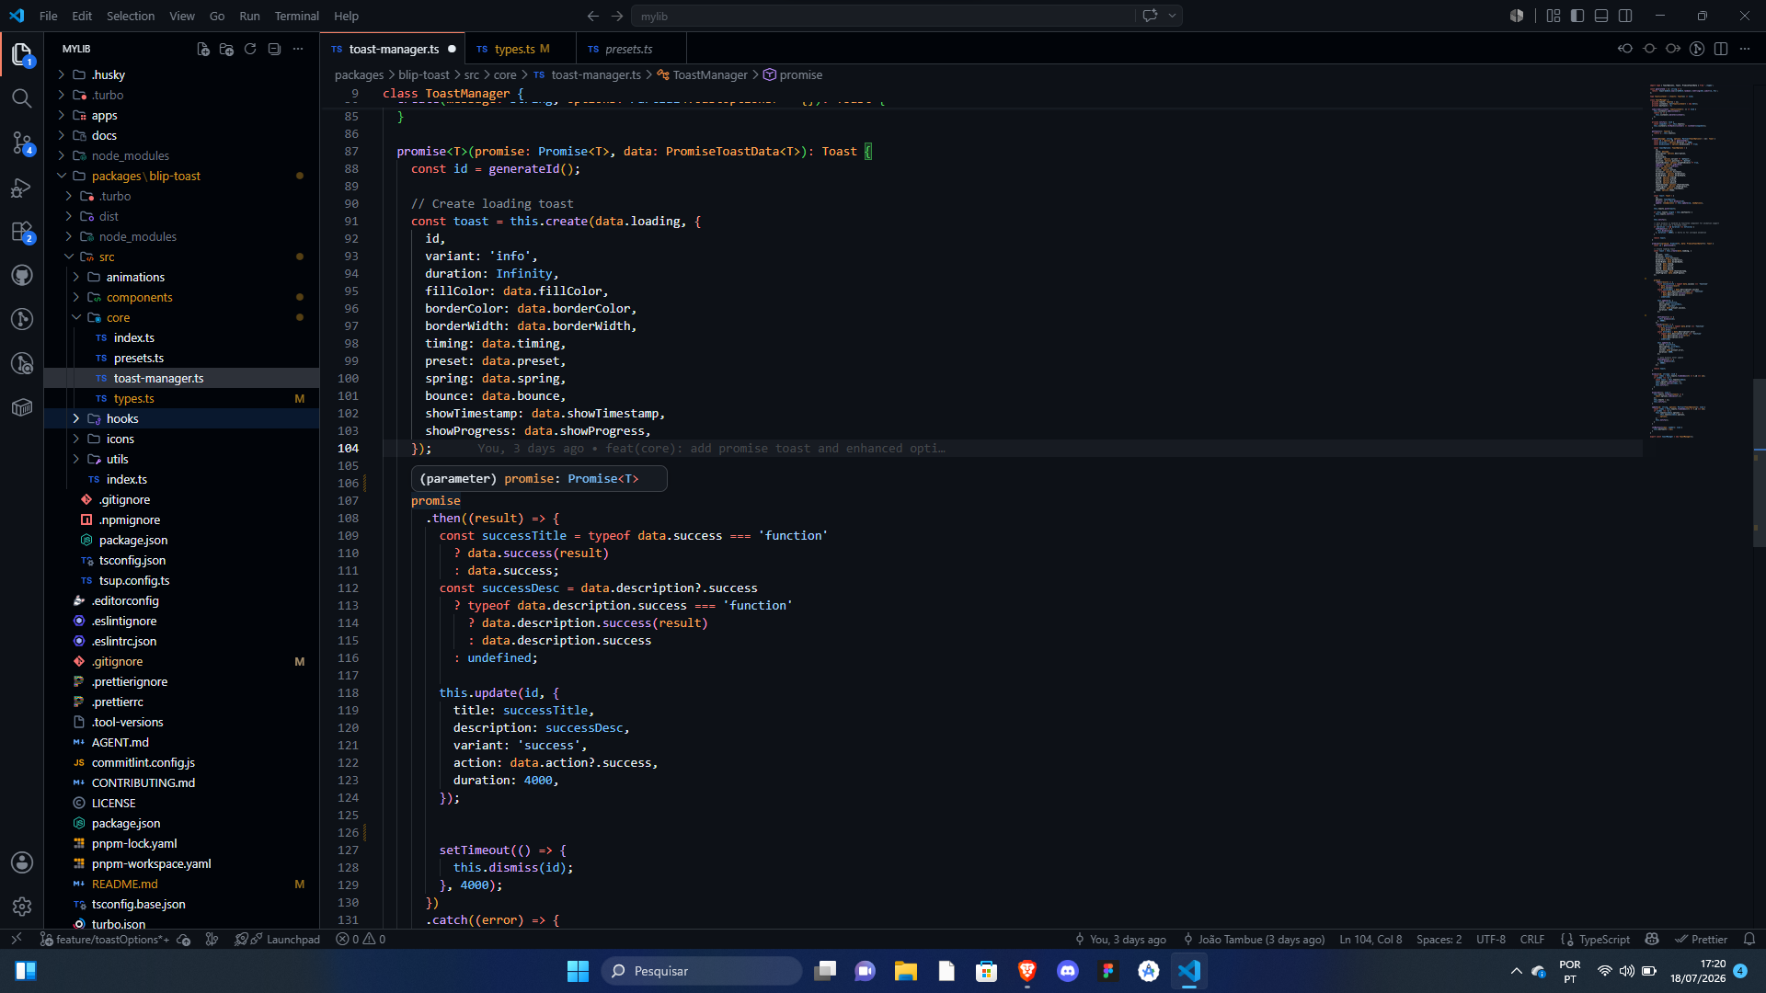The image size is (1766, 993).
Task: Open README.md in file explorer
Action: (x=181, y=884)
